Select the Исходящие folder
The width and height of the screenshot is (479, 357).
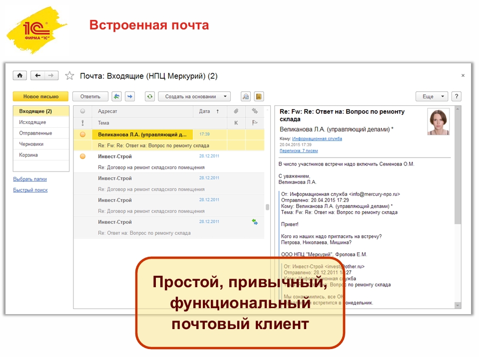(x=32, y=122)
